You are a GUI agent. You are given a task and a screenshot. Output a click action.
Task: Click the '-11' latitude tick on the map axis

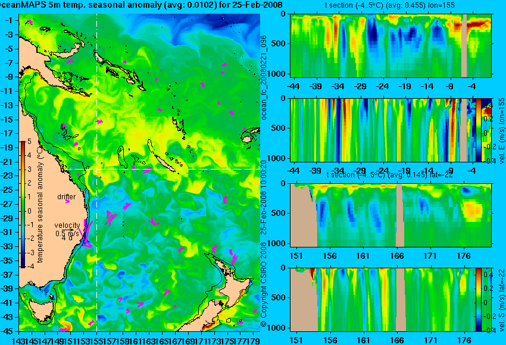coord(7,91)
